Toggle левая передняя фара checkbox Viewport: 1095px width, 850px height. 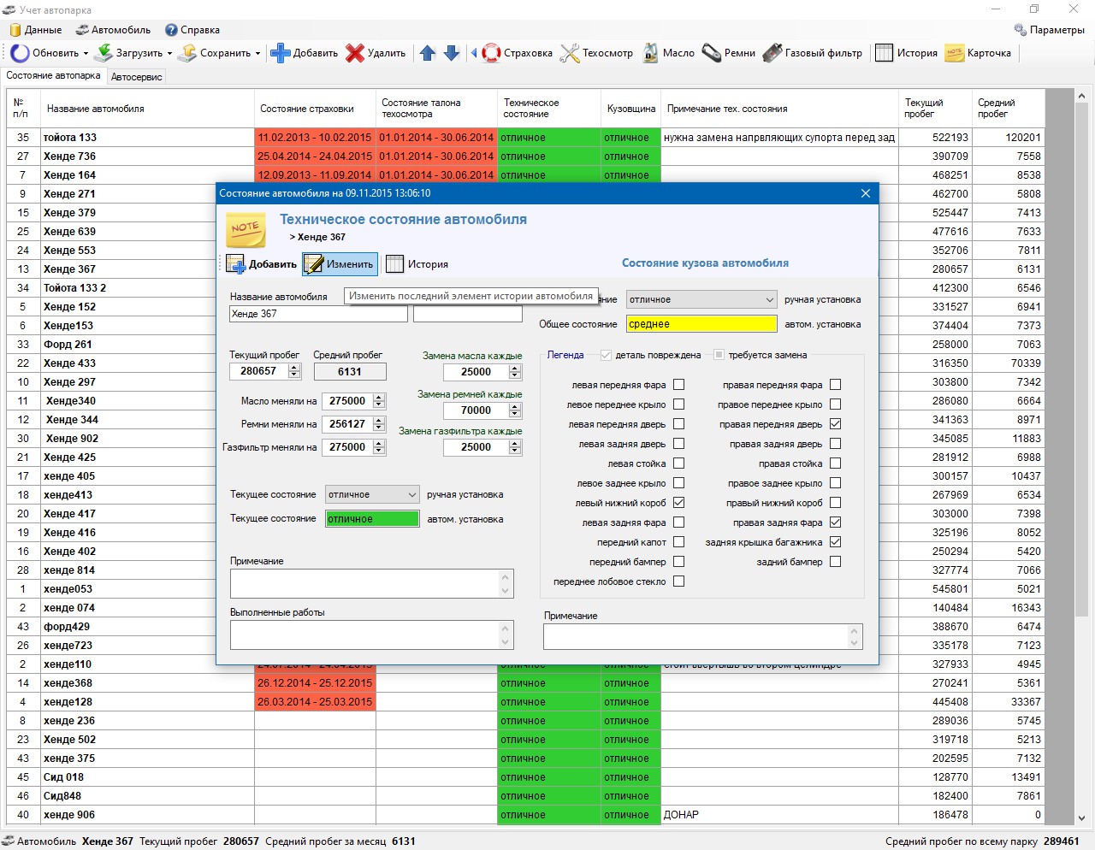(678, 385)
